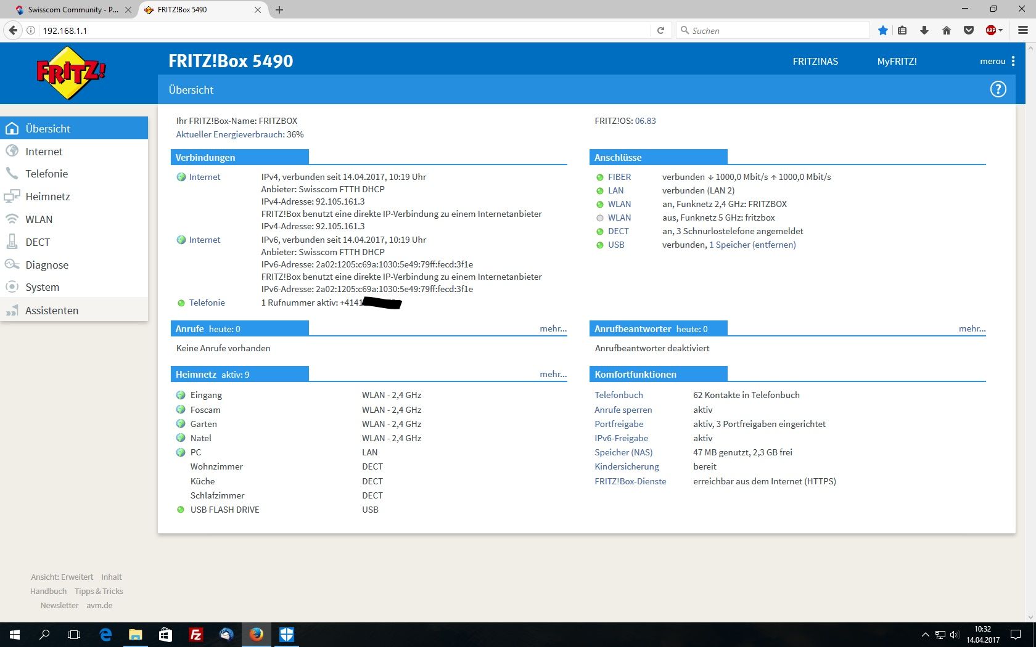Image resolution: width=1036 pixels, height=647 pixels.
Task: Click the inactive 5 GHz WLAN link
Action: point(619,218)
